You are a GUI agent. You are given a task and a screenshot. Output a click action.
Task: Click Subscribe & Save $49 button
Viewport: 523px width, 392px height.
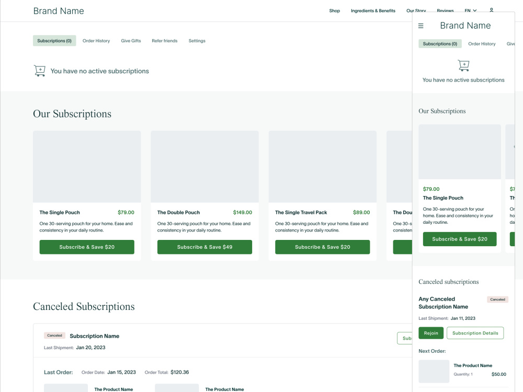pos(204,247)
